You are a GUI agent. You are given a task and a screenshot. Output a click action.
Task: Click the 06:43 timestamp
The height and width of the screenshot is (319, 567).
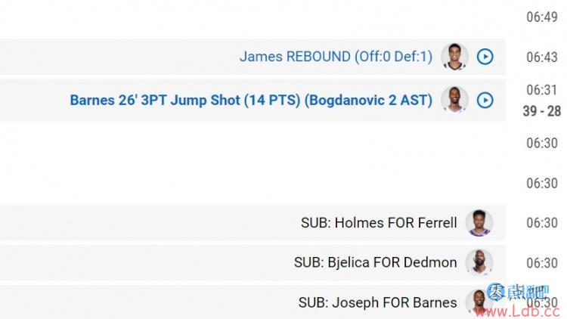tap(542, 57)
